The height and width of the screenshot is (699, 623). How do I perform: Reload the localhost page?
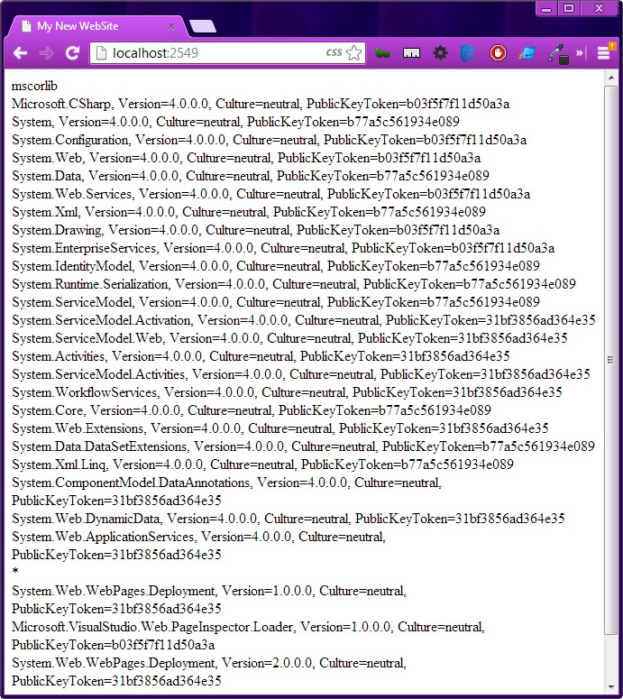point(72,53)
